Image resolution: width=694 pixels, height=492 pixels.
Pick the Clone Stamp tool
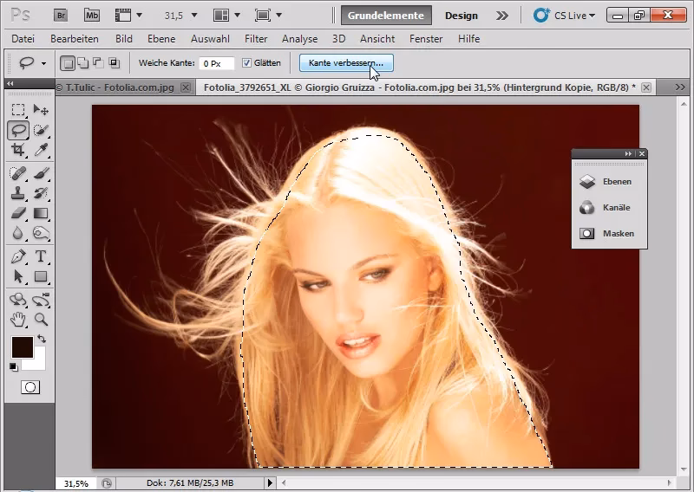[x=18, y=192]
